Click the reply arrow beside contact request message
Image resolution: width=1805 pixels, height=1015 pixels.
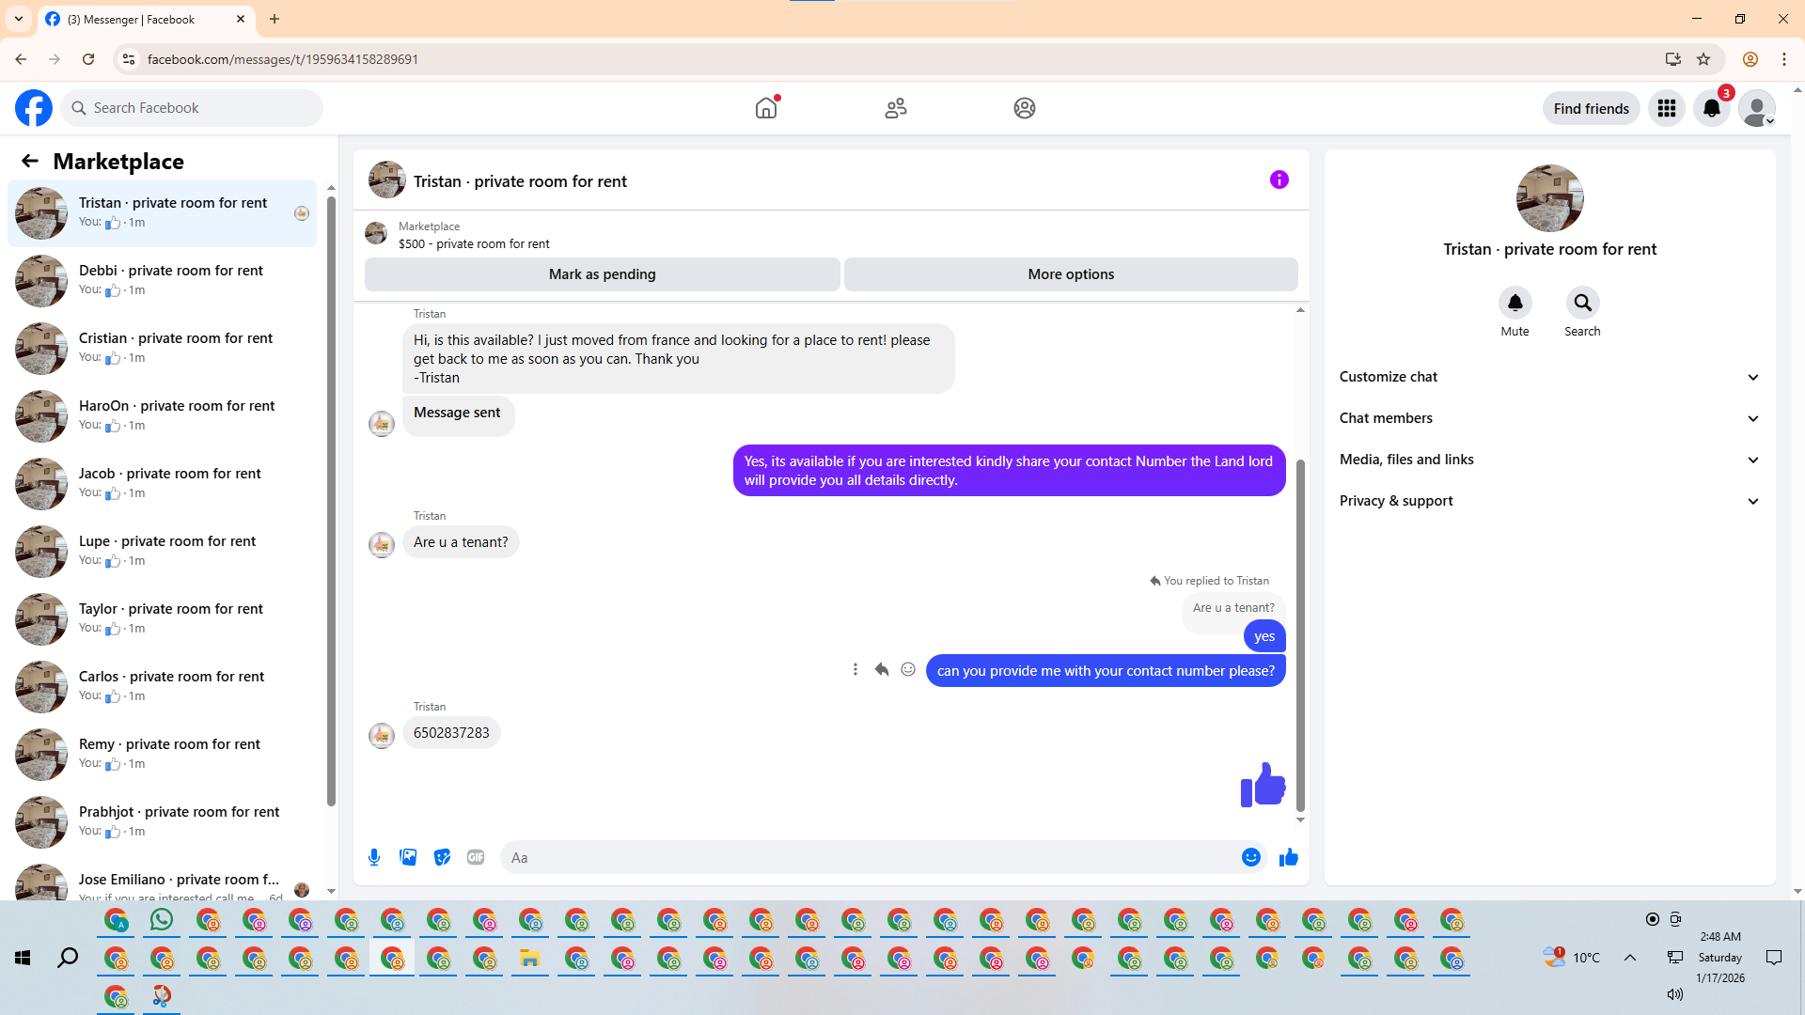[882, 669]
